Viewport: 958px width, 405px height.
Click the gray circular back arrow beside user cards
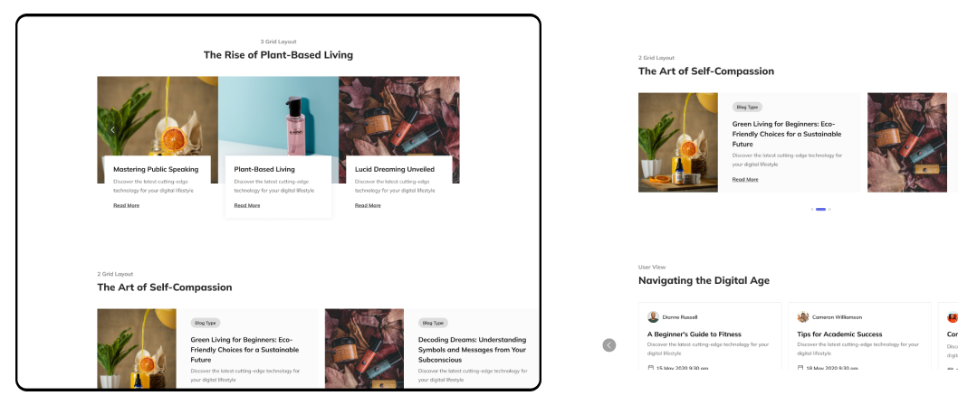coord(609,345)
